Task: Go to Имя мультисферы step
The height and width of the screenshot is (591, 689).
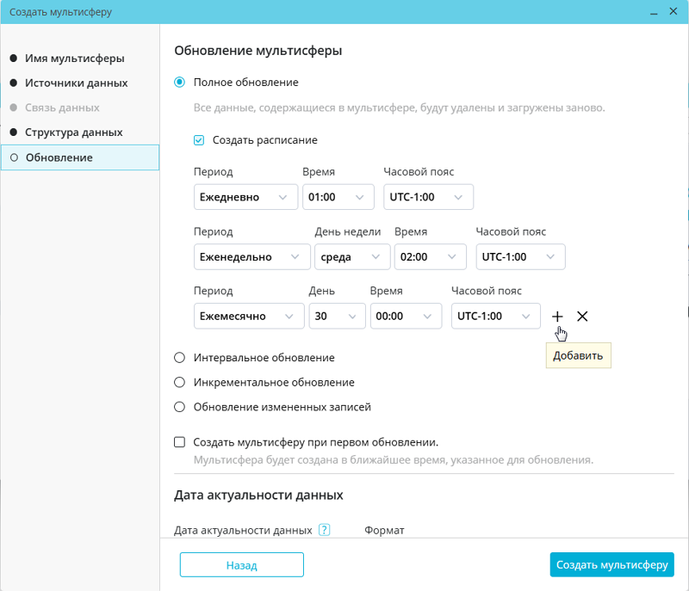Action: coord(75,58)
